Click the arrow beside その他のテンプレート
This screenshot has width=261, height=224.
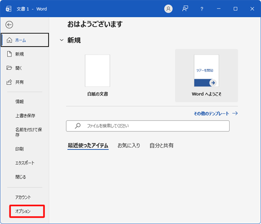click(235, 114)
